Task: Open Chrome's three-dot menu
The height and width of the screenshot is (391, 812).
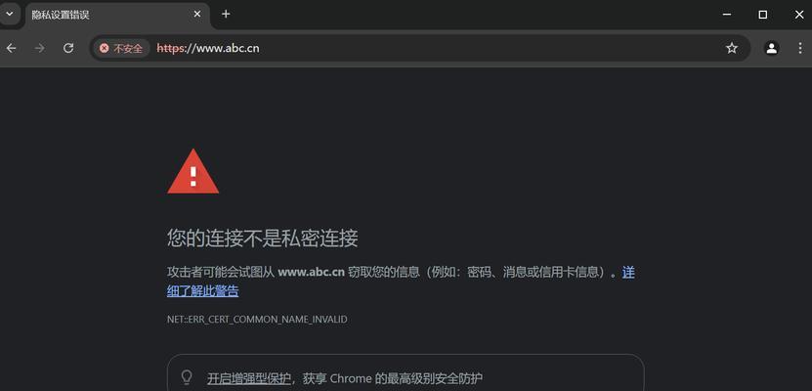Action: (799, 48)
